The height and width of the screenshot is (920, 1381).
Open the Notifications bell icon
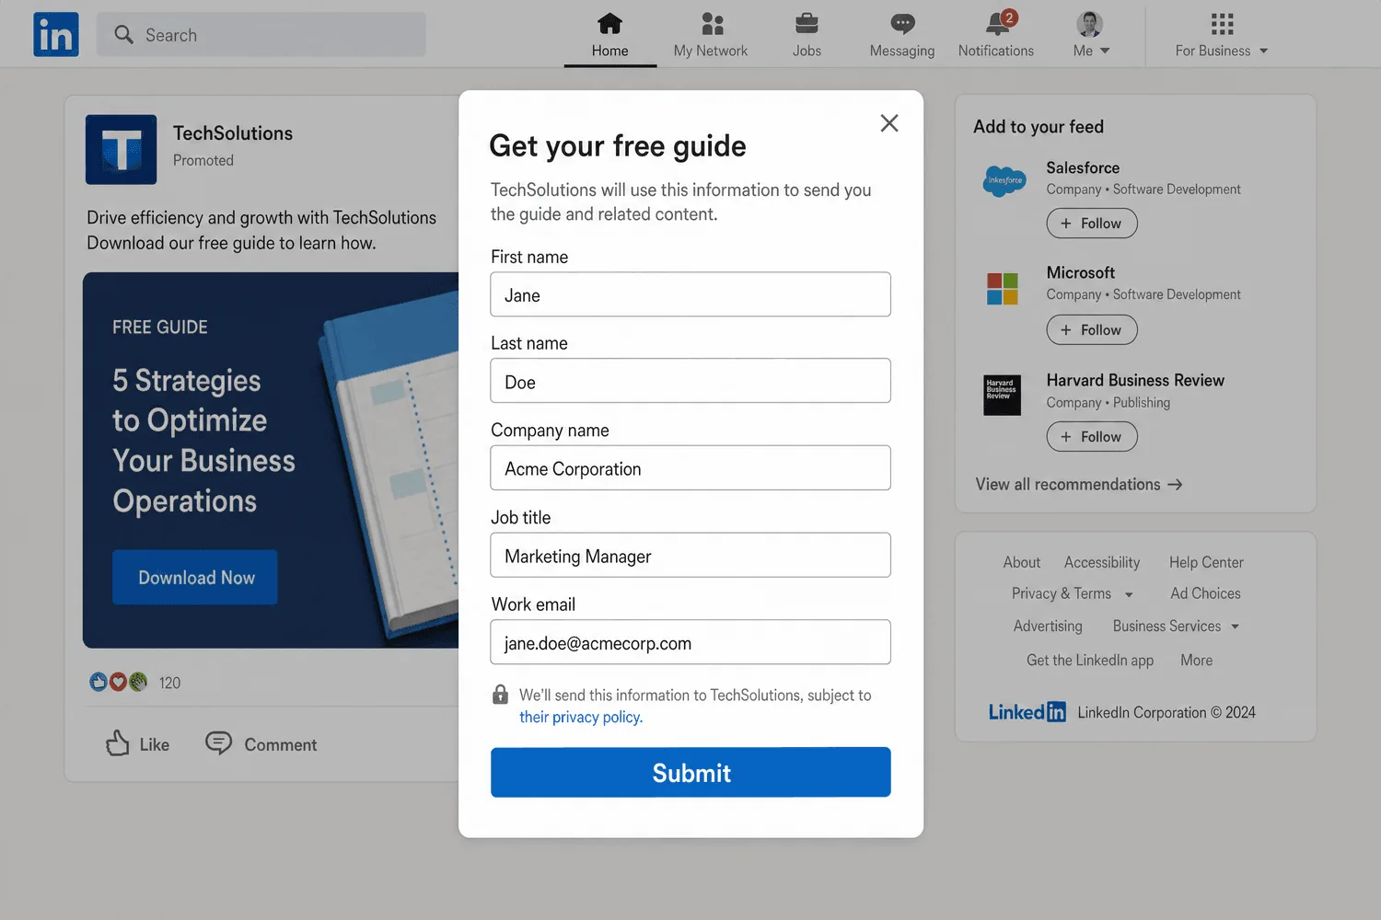coord(997,23)
